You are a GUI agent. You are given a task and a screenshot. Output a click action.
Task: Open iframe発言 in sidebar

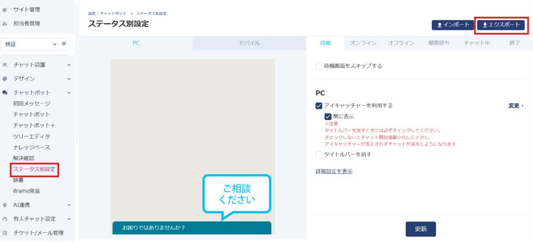coord(26,191)
